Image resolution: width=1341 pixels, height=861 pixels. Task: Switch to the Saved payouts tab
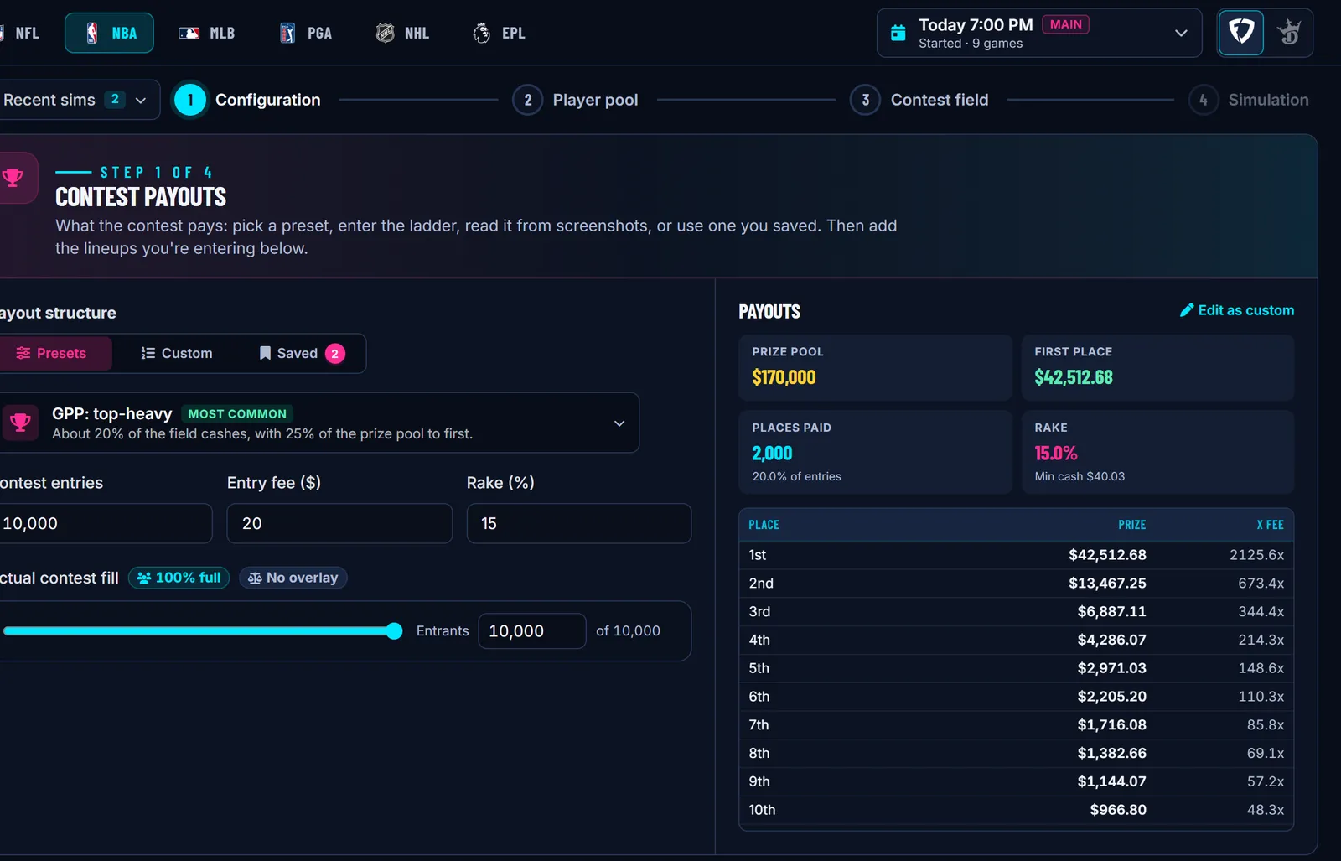click(302, 353)
